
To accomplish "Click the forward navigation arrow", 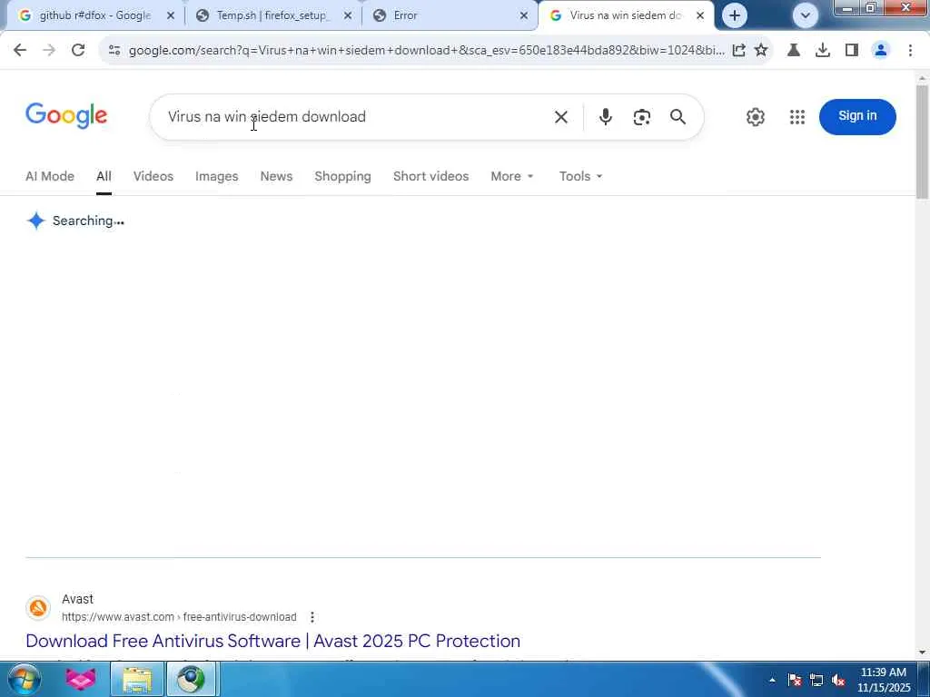I will click(49, 51).
